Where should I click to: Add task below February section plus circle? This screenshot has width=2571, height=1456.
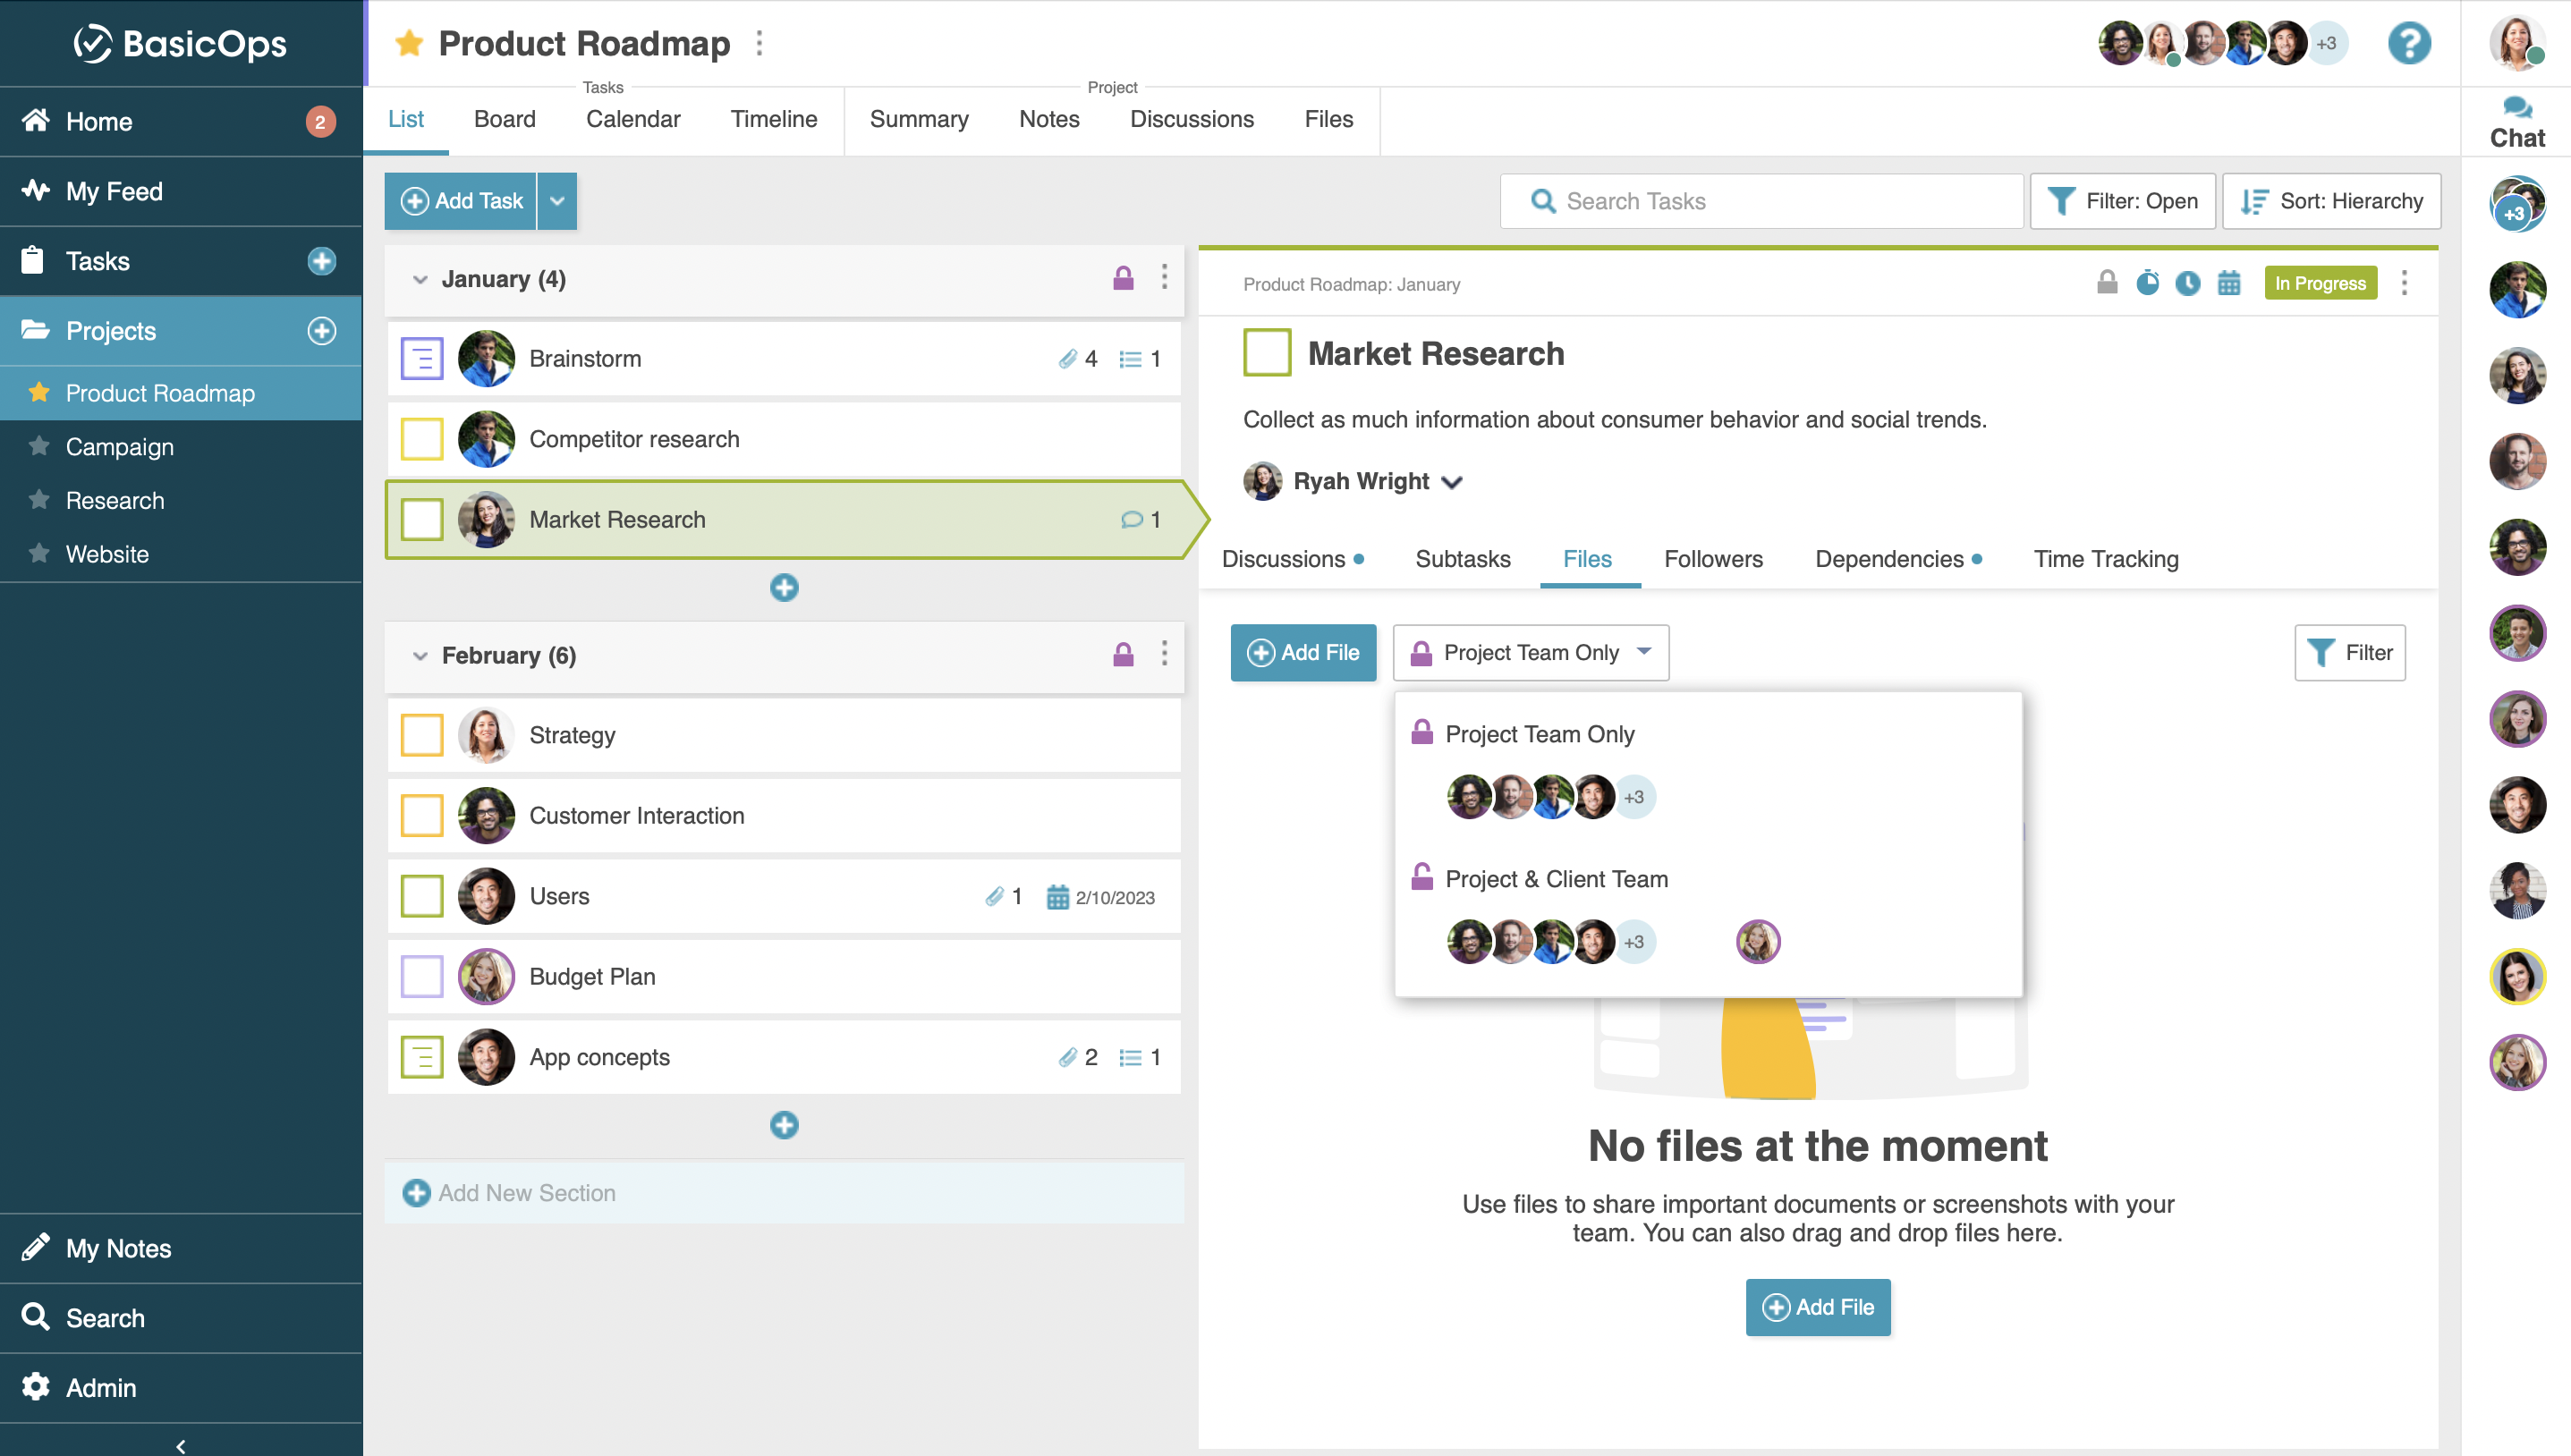[784, 1125]
